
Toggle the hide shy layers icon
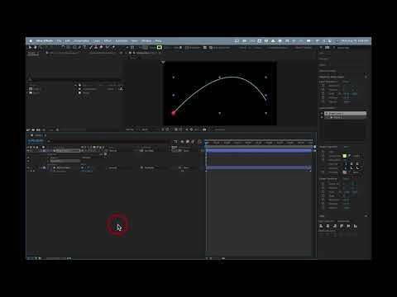182,142
